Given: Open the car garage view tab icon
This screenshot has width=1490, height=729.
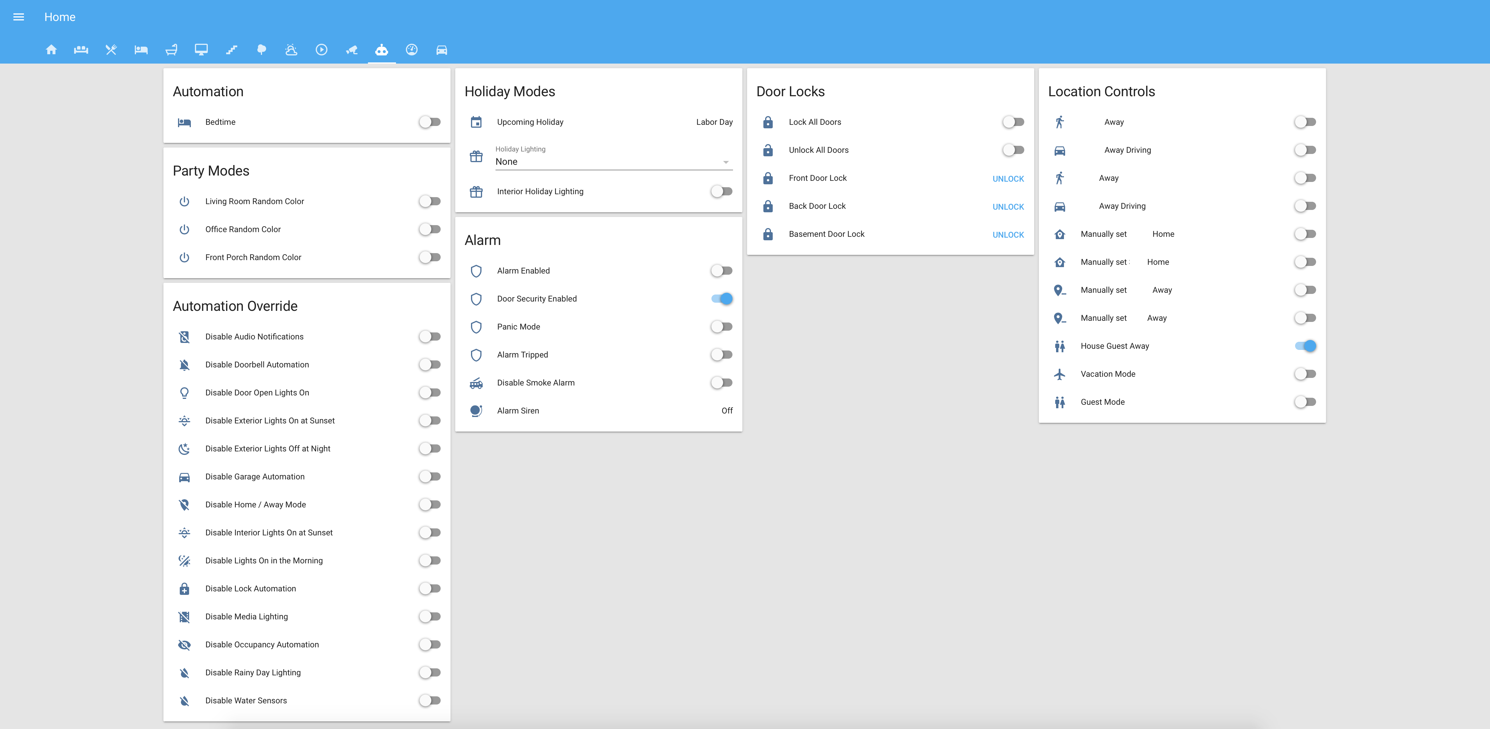Looking at the screenshot, I should (441, 50).
